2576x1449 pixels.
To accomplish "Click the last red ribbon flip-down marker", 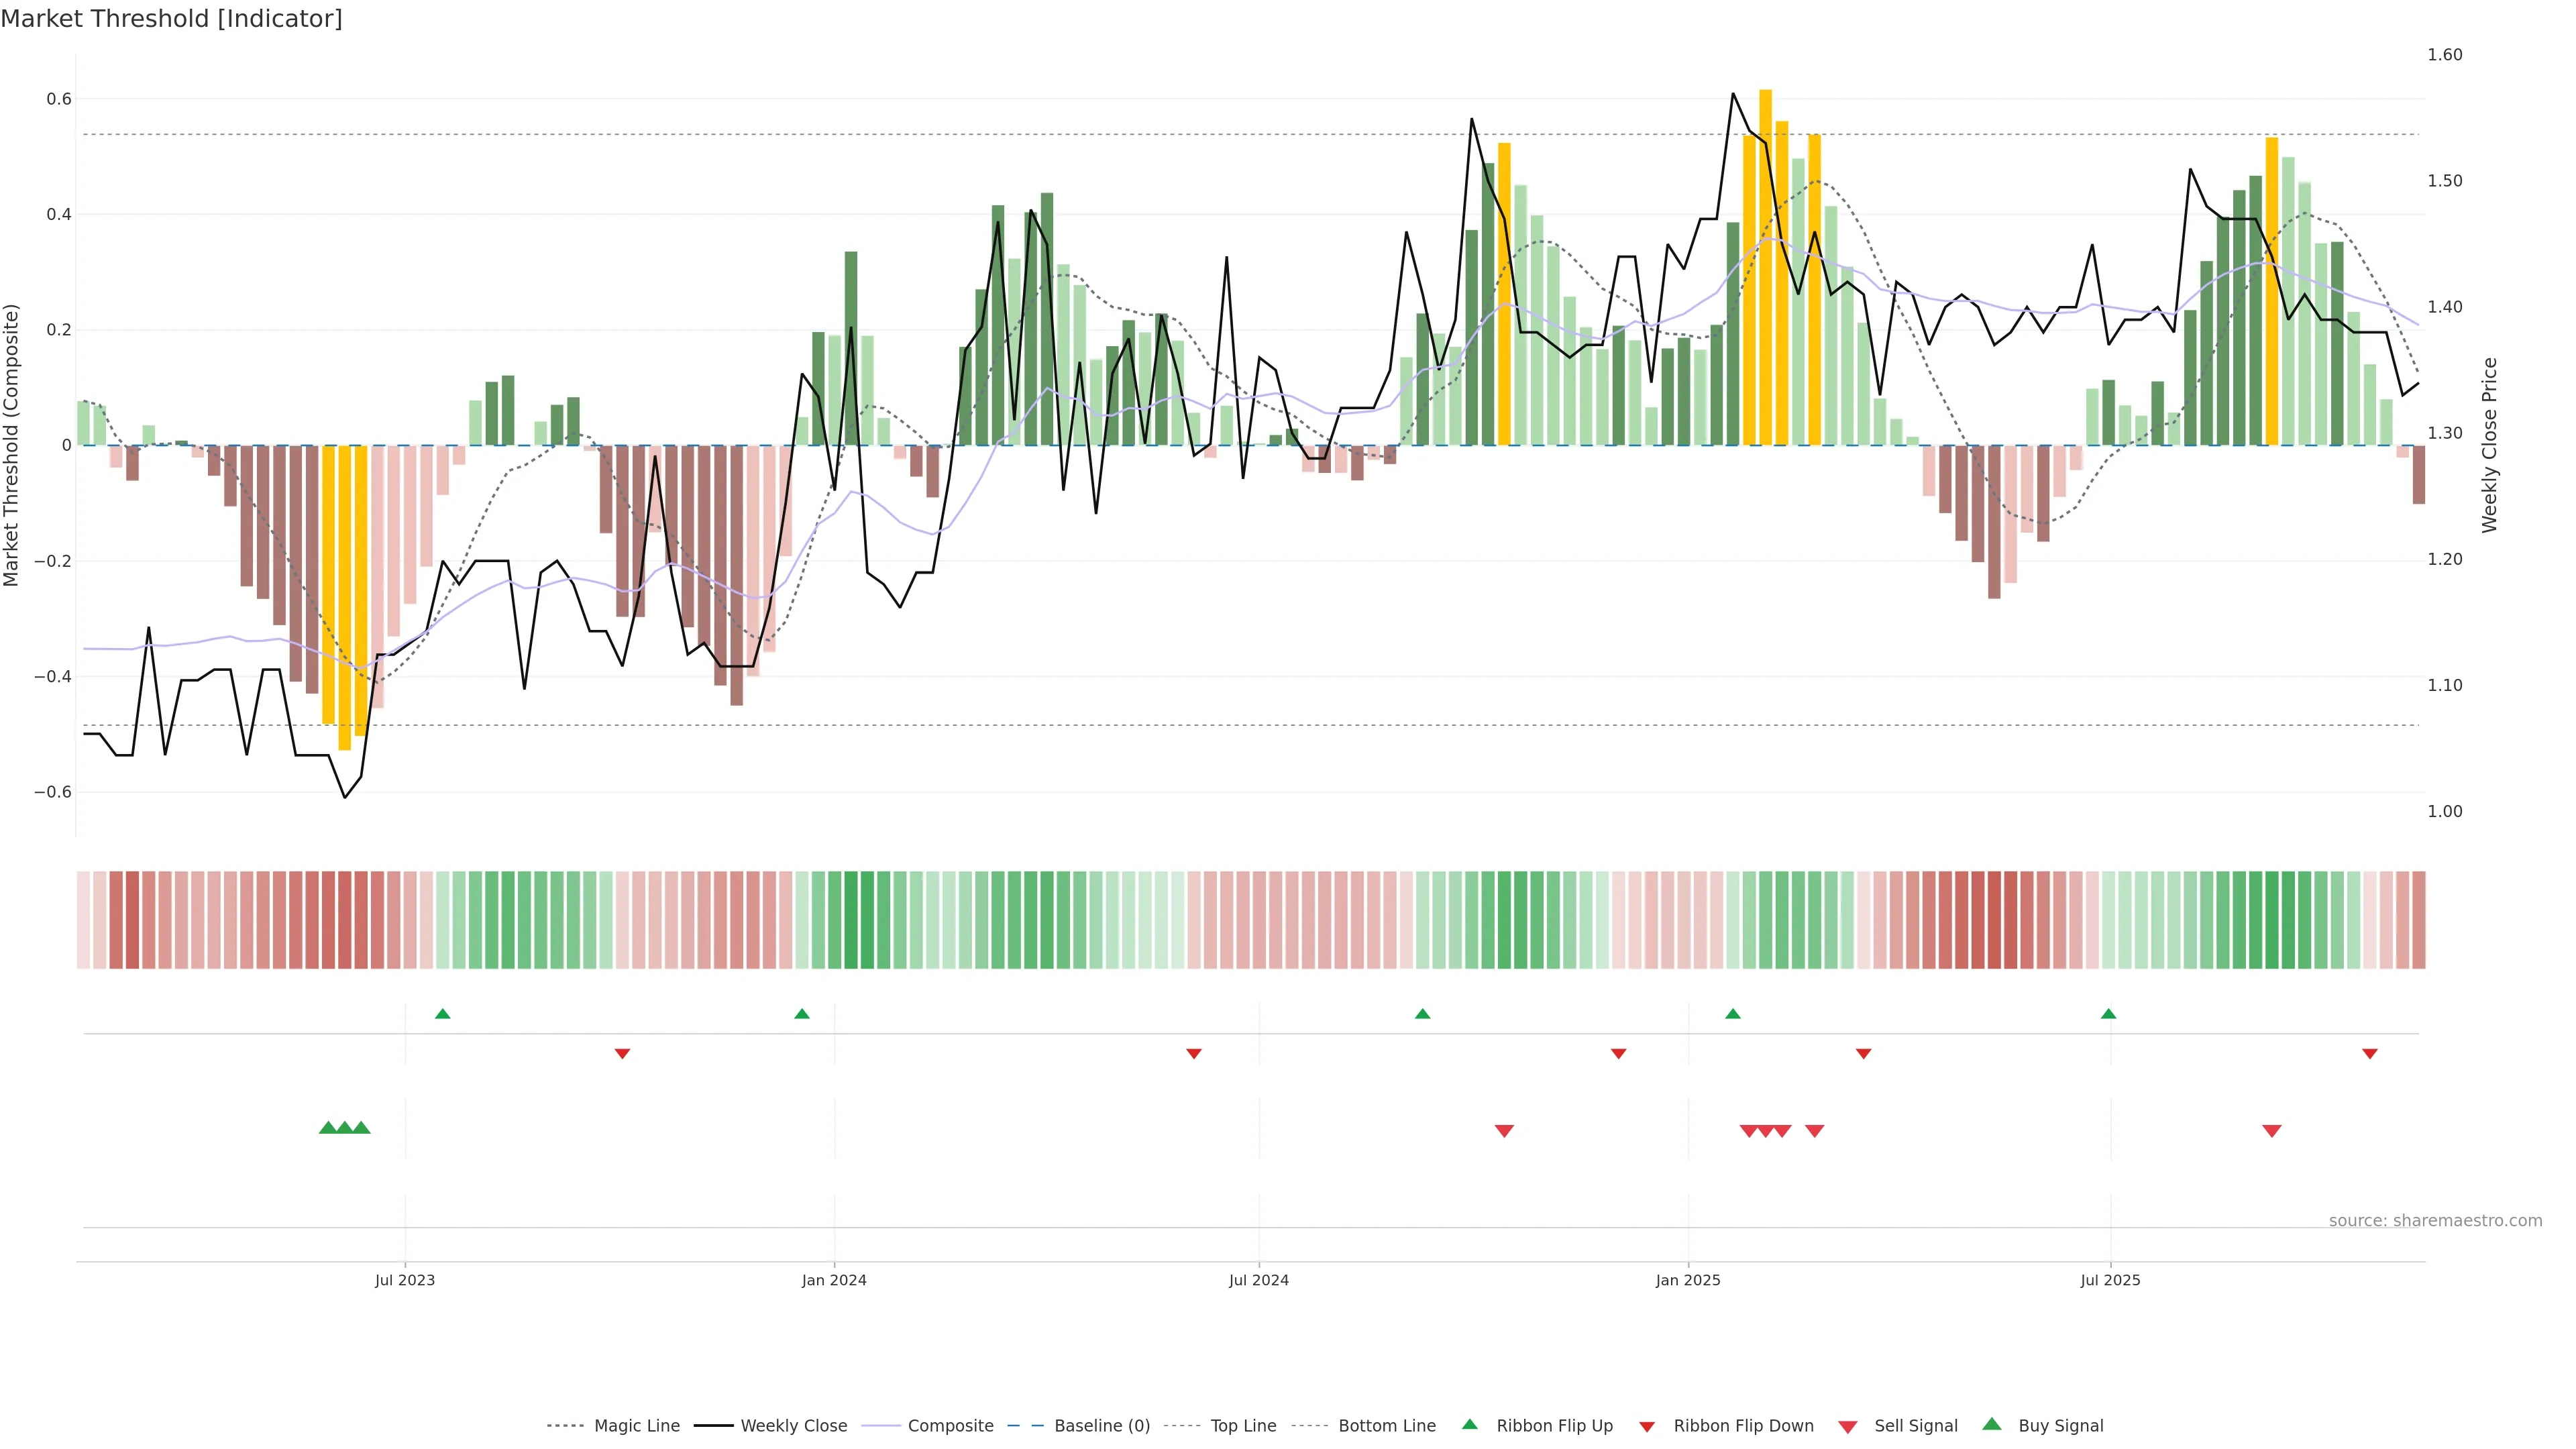I will click(x=2369, y=1053).
